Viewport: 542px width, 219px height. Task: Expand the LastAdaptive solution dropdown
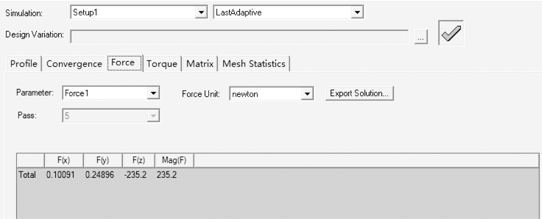coord(357,12)
